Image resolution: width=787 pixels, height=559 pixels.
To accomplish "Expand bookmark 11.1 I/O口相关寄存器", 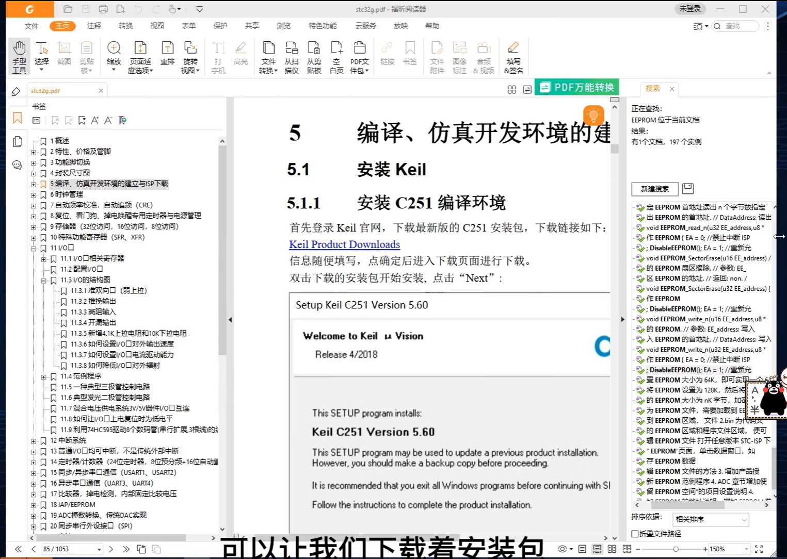I will [44, 259].
